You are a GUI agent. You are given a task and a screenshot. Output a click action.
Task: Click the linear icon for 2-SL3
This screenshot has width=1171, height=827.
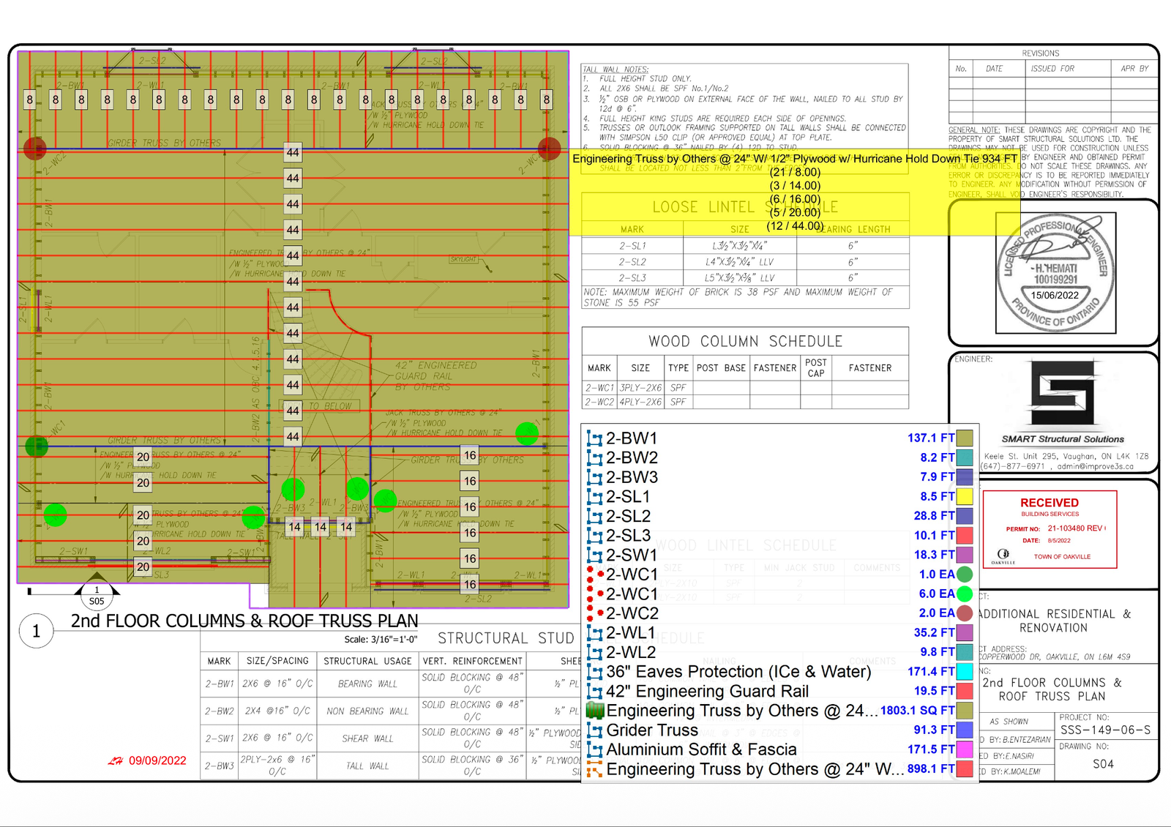point(594,536)
